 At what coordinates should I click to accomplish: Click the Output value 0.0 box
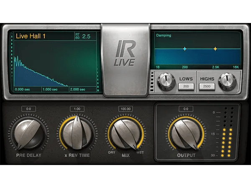coord(186,109)
